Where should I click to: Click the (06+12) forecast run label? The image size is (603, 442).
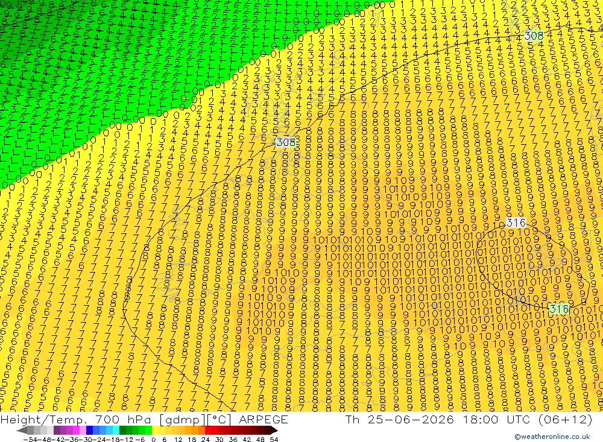[x=566, y=419]
